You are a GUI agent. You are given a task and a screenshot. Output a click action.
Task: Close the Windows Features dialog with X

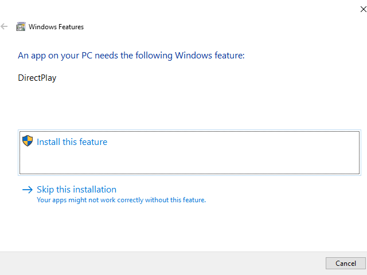[x=363, y=9]
